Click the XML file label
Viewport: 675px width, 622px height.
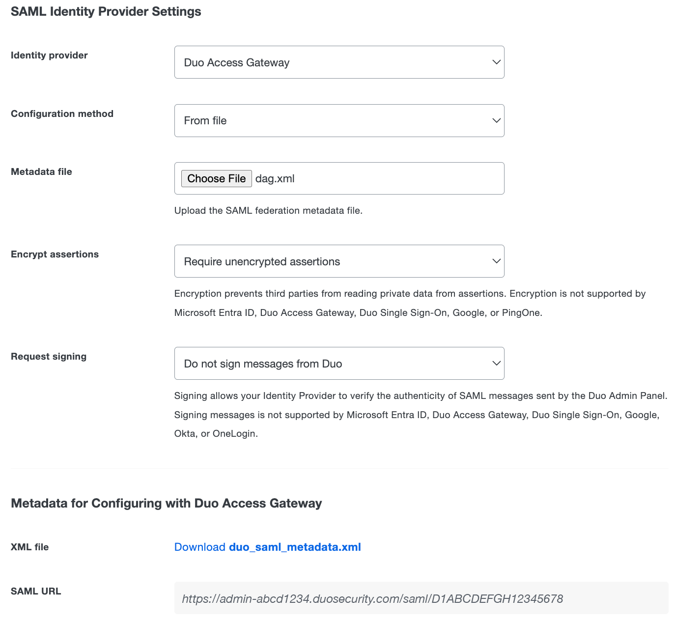(29, 547)
